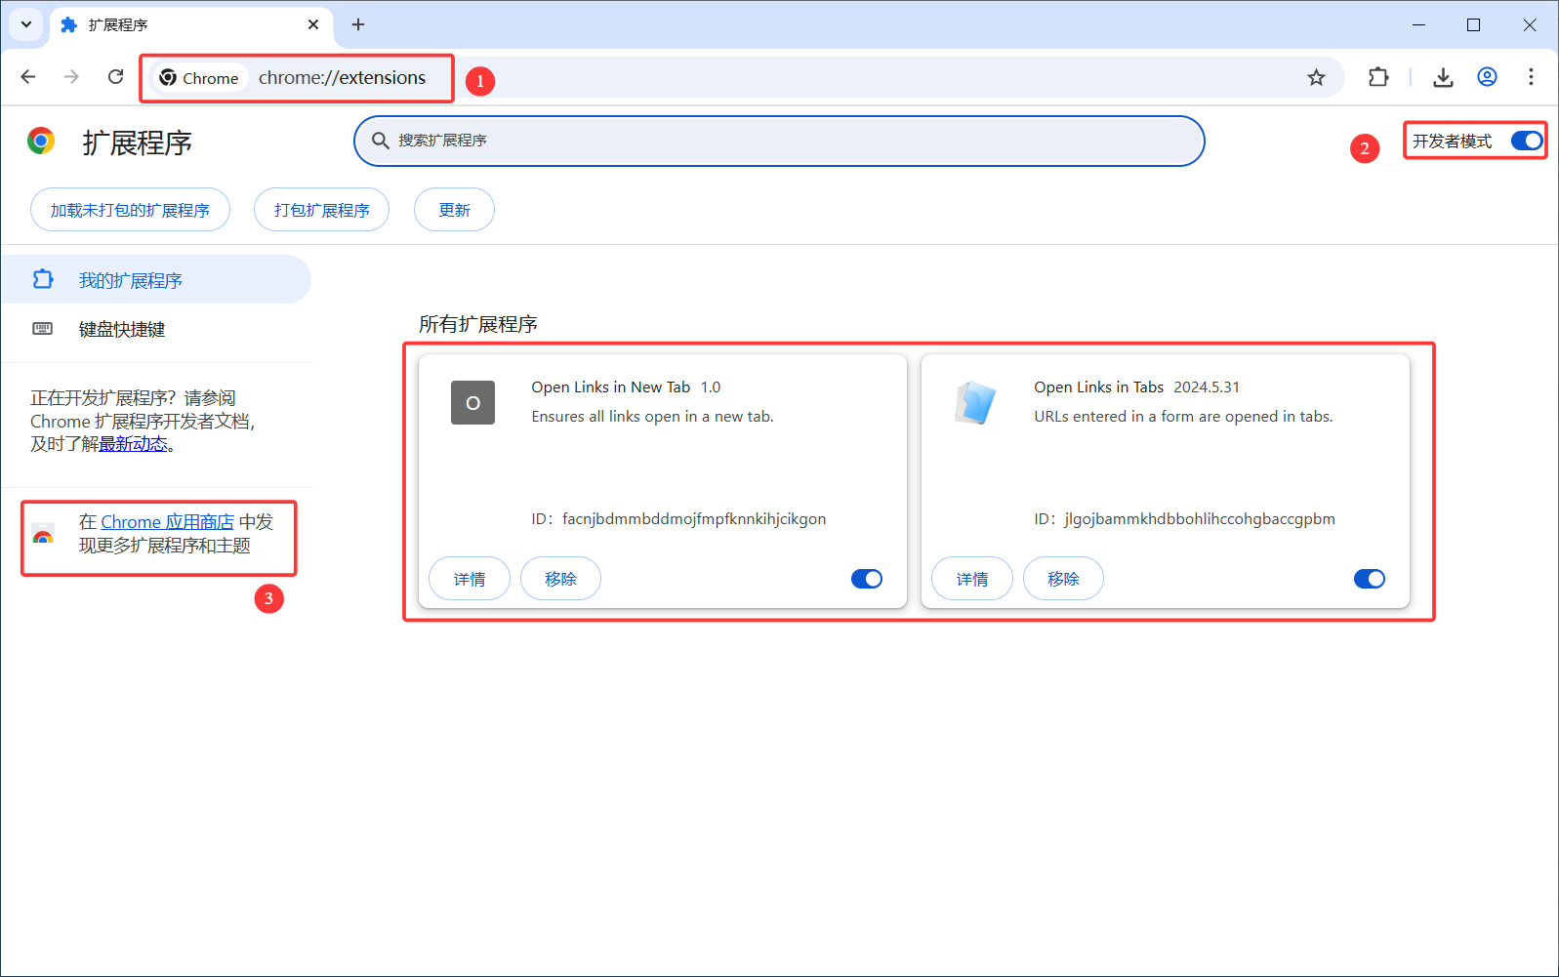This screenshot has height=977, width=1559.
Task: Click the ID text jlgojbammkhdbbohlihccohgbaccgpbm
Action: tap(1200, 519)
